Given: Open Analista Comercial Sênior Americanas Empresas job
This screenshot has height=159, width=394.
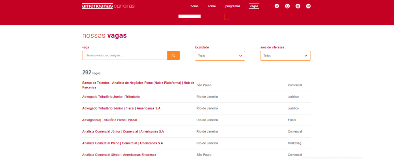Looking at the screenshot, I should pyautogui.click(x=119, y=155).
